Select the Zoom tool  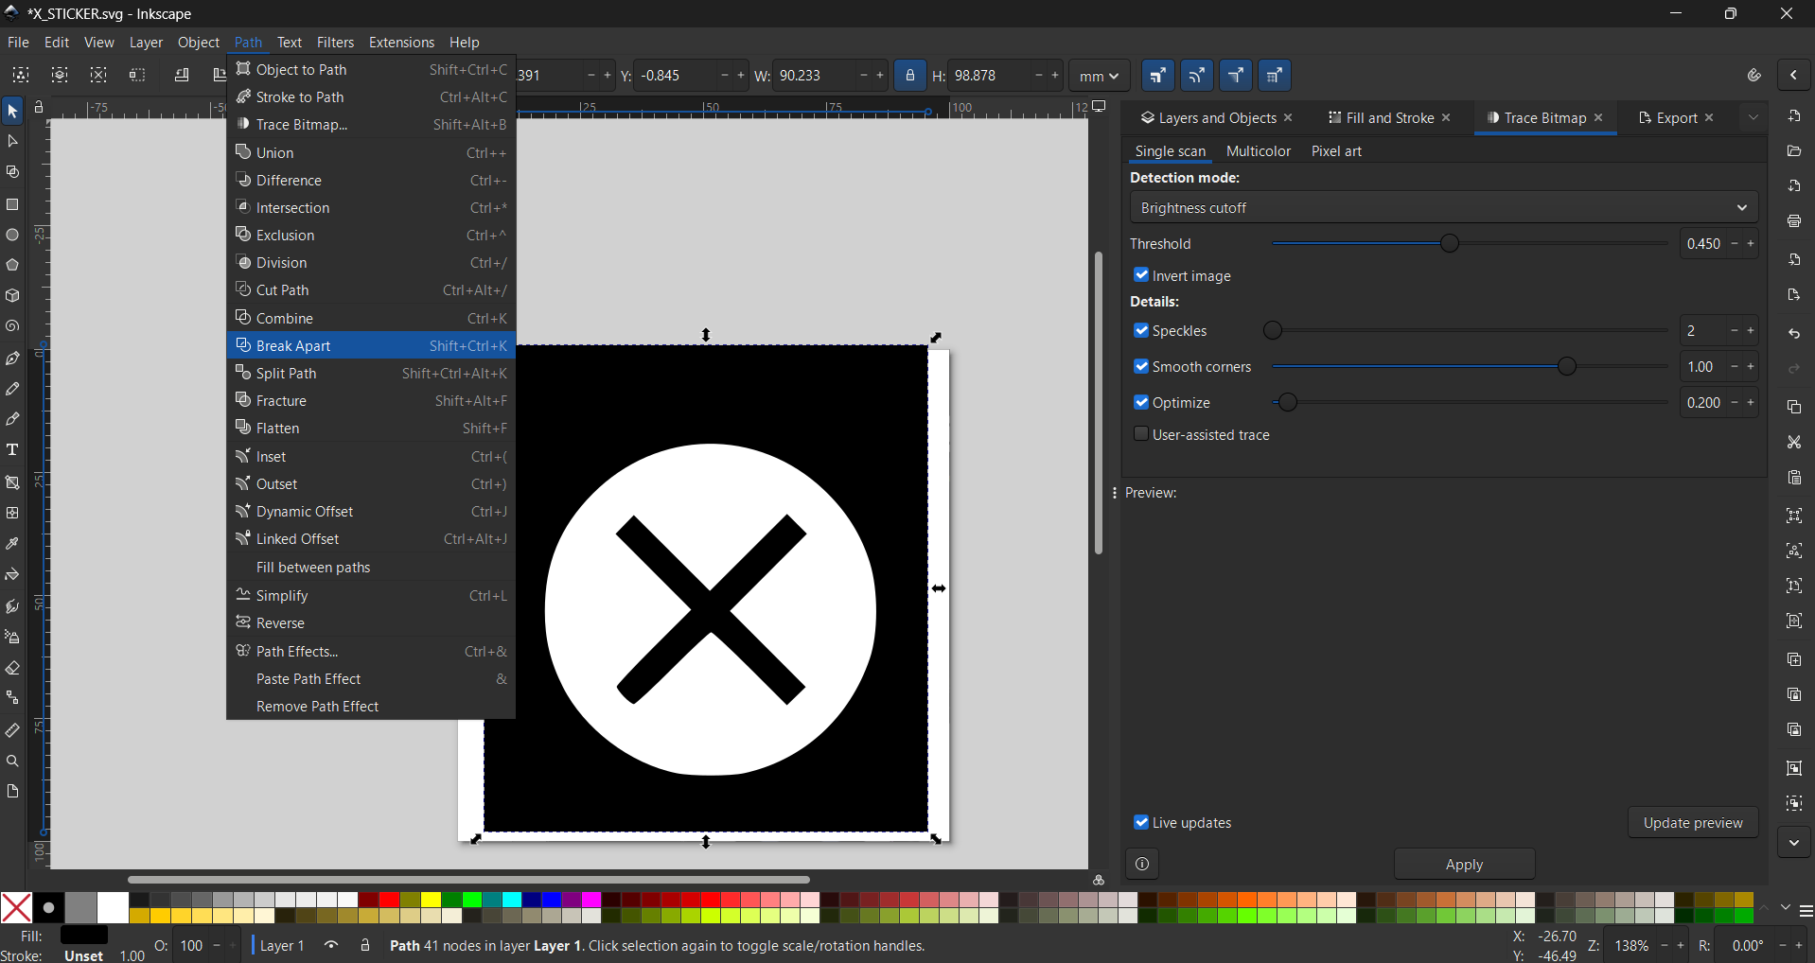[x=12, y=762]
